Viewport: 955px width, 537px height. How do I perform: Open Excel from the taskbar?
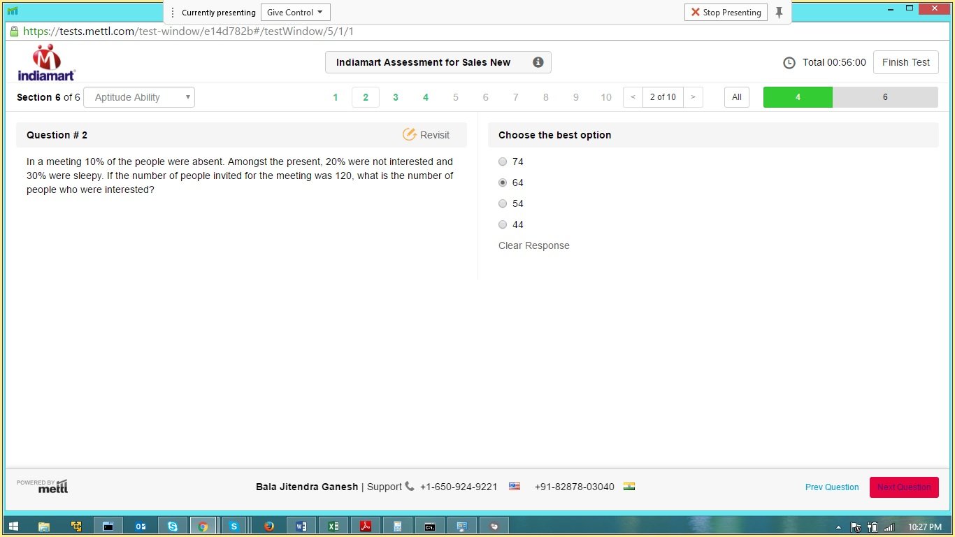click(333, 527)
